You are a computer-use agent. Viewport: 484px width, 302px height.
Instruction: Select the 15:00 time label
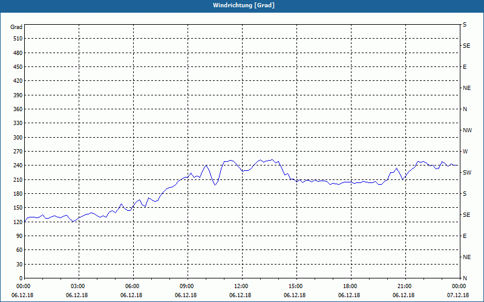[x=296, y=286]
